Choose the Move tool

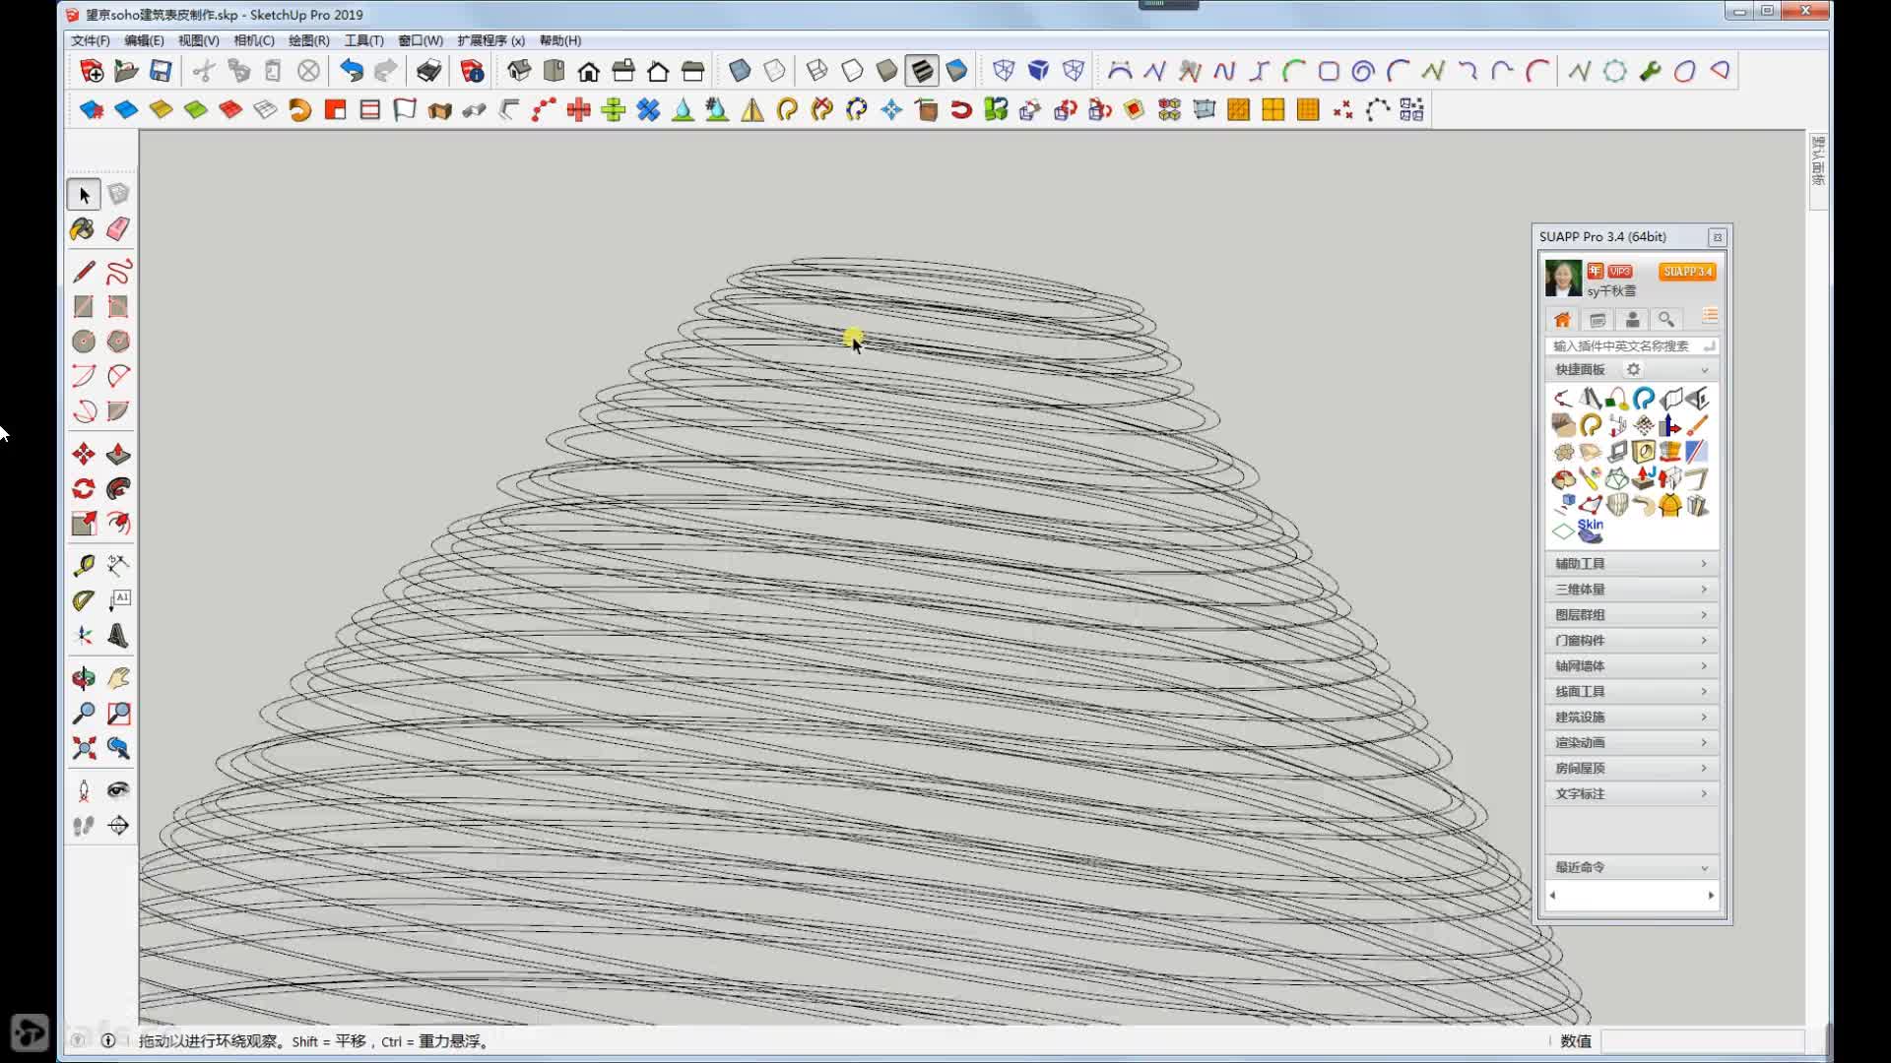(84, 454)
